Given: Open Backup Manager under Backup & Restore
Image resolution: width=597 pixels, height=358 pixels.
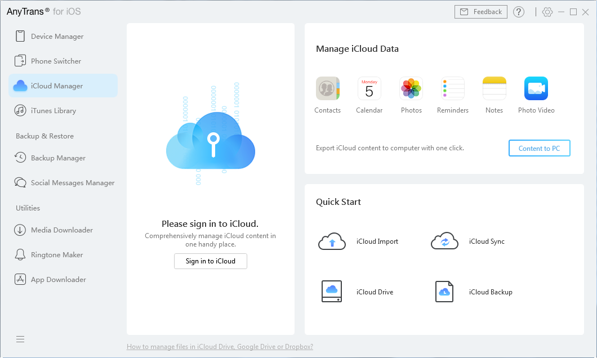Looking at the screenshot, I should pyautogui.click(x=57, y=158).
